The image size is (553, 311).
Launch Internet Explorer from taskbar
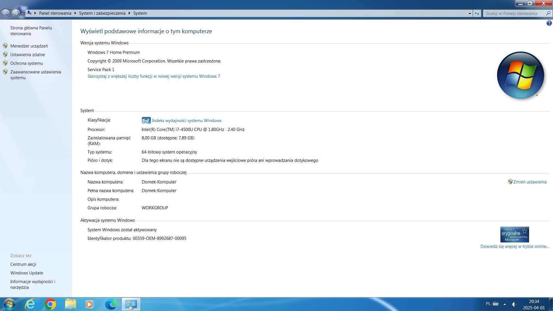[30, 304]
